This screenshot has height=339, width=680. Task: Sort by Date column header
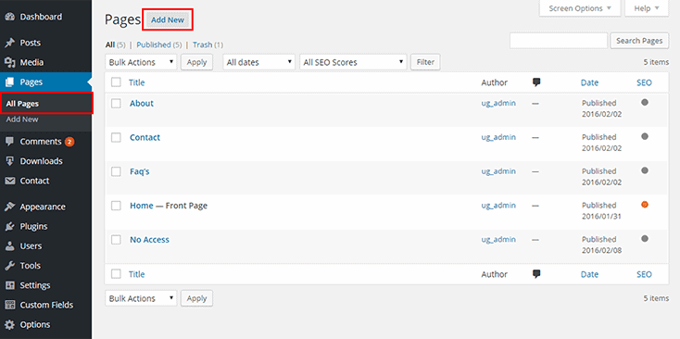click(589, 82)
